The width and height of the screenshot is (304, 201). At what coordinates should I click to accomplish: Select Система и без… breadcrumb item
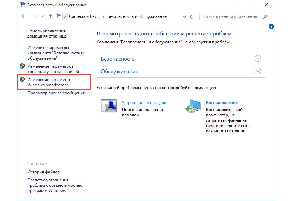[x=84, y=16]
